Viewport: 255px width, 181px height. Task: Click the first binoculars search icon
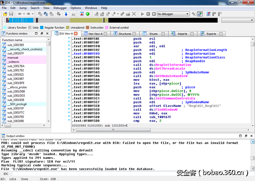click(40, 14)
